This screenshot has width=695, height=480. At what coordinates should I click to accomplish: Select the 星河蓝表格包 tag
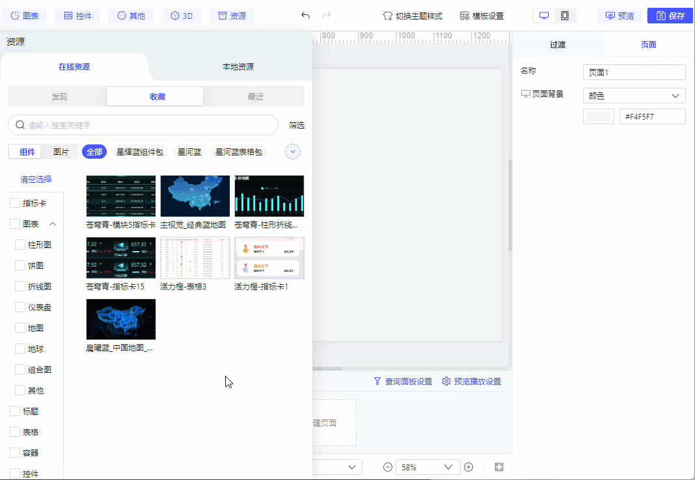(238, 152)
